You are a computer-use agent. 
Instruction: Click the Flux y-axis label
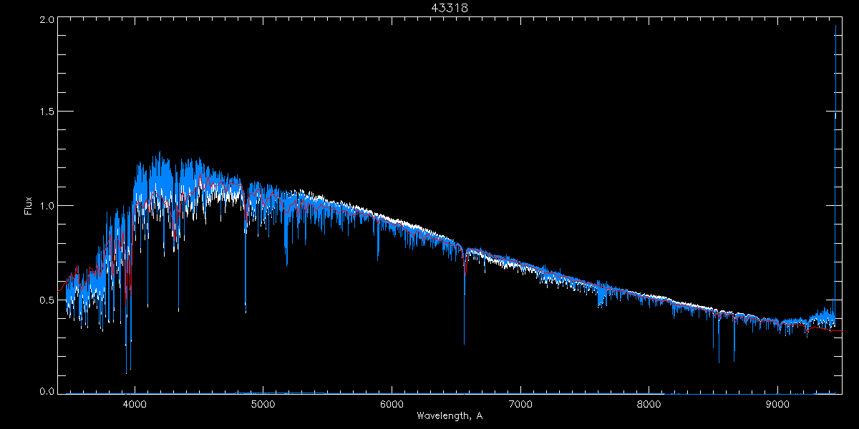[29, 205]
